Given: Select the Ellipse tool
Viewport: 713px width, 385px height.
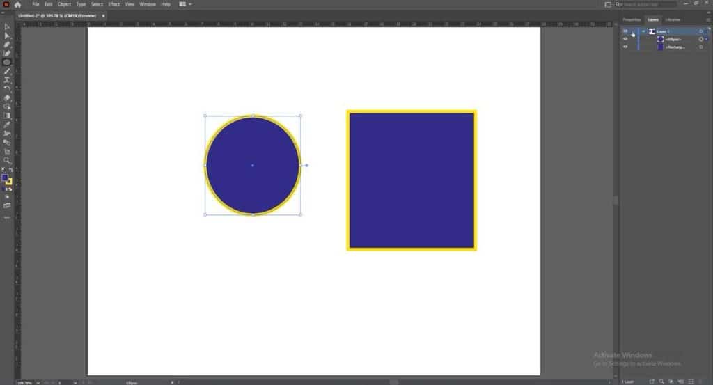Looking at the screenshot, I should (x=7, y=62).
